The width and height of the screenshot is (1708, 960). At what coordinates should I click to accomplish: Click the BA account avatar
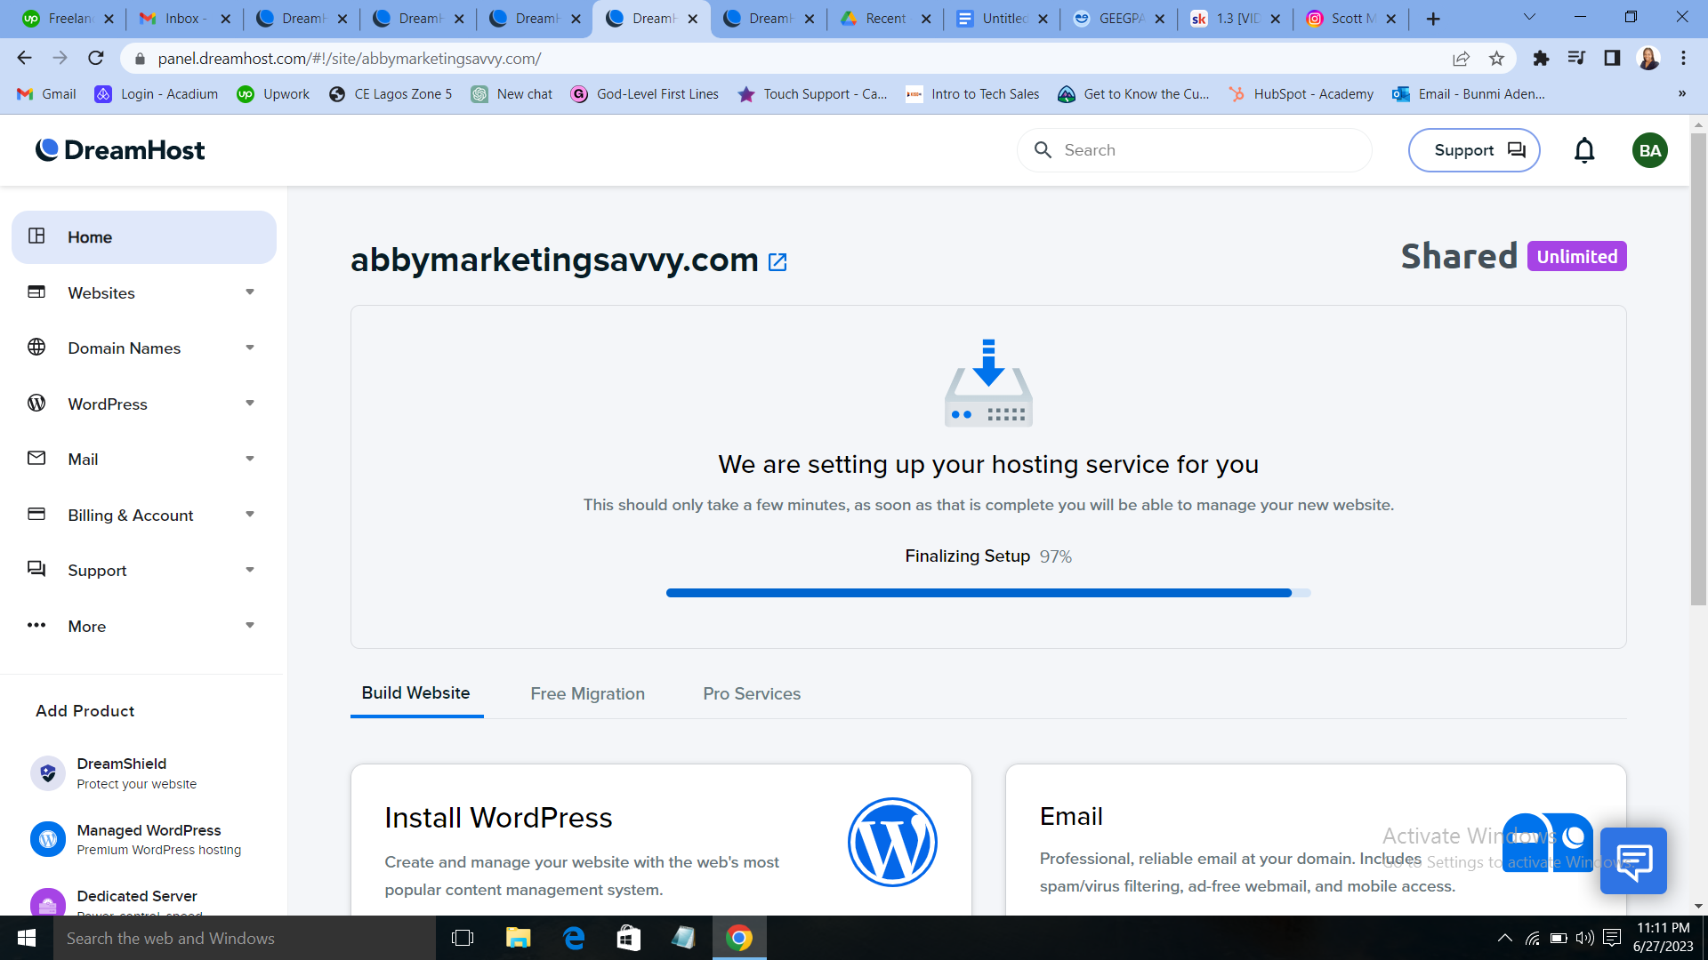(1651, 150)
